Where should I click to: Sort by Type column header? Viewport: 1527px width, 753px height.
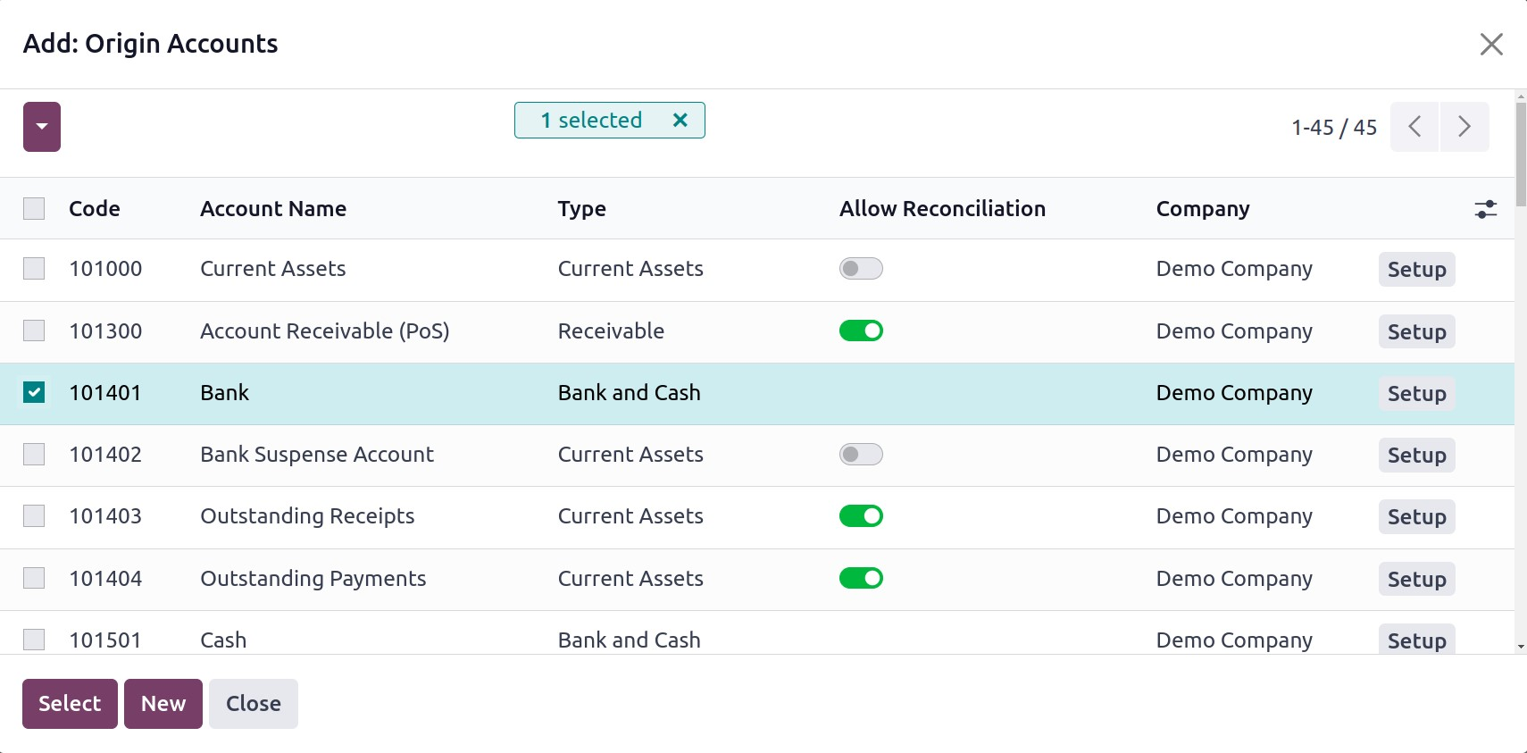(x=581, y=209)
